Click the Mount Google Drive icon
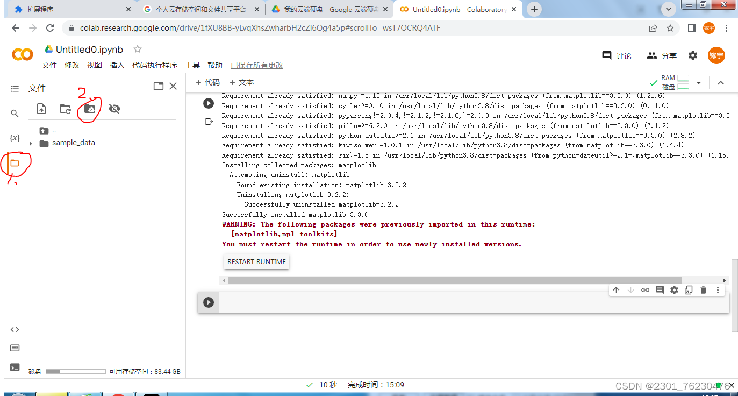Image resolution: width=738 pixels, height=396 pixels. point(90,108)
